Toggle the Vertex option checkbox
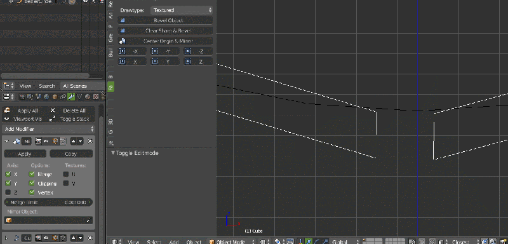 32,193
